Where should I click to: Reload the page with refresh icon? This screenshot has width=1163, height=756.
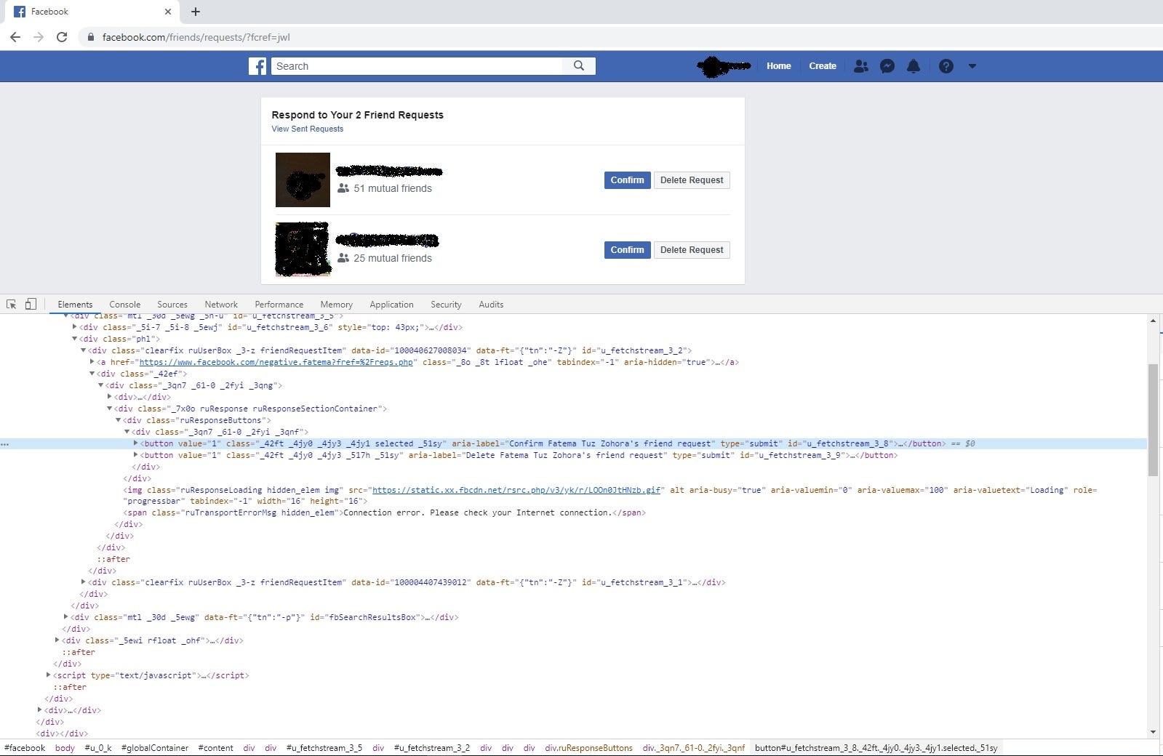[x=62, y=37]
